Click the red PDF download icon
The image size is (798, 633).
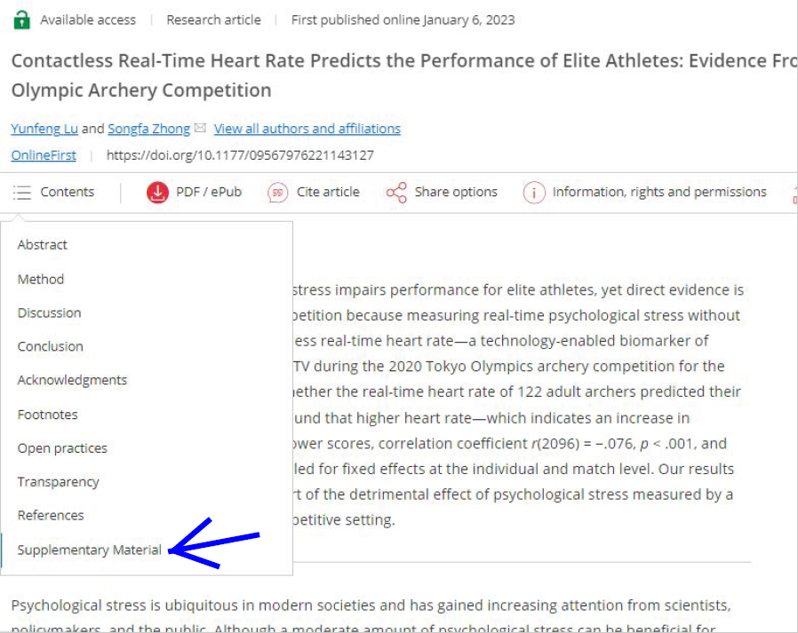coord(158,192)
